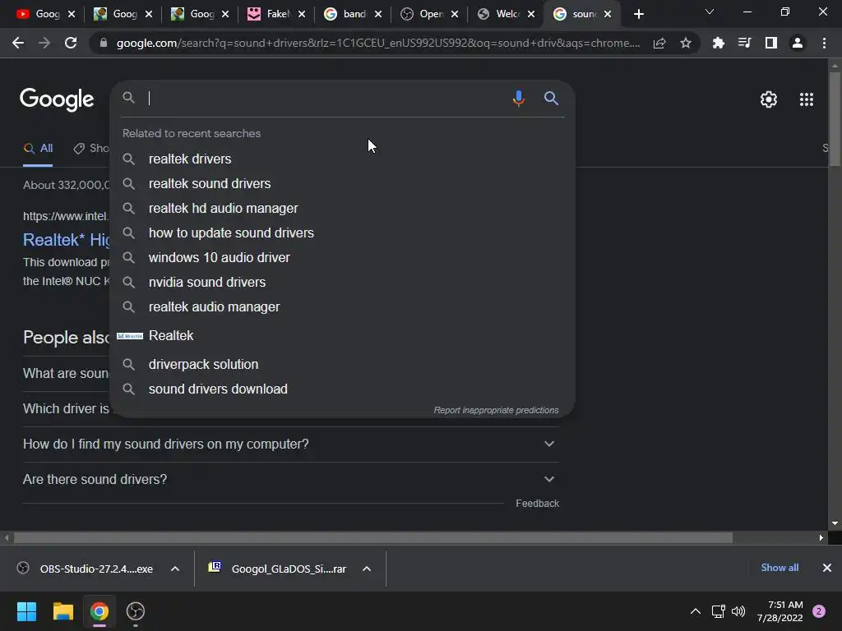The height and width of the screenshot is (631, 842).
Task: Choose 'realtek sound drivers' suggestion
Action: [342, 183]
